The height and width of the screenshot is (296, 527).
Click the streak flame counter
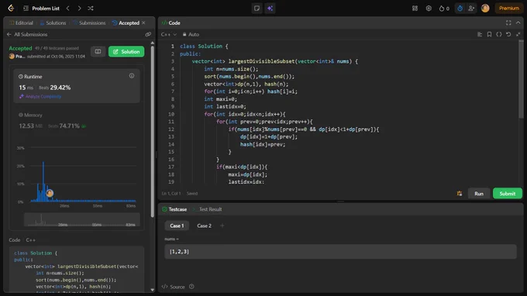[x=444, y=8]
